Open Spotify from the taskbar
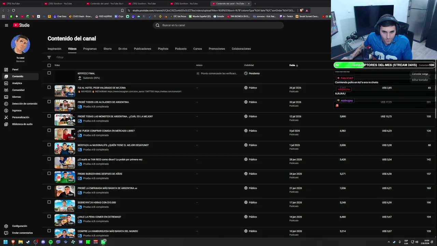437x246 pixels. [x=51, y=242]
